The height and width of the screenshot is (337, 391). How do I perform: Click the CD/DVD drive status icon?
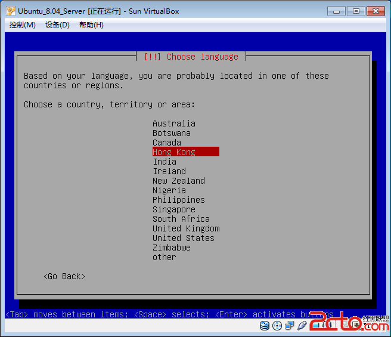277,326
